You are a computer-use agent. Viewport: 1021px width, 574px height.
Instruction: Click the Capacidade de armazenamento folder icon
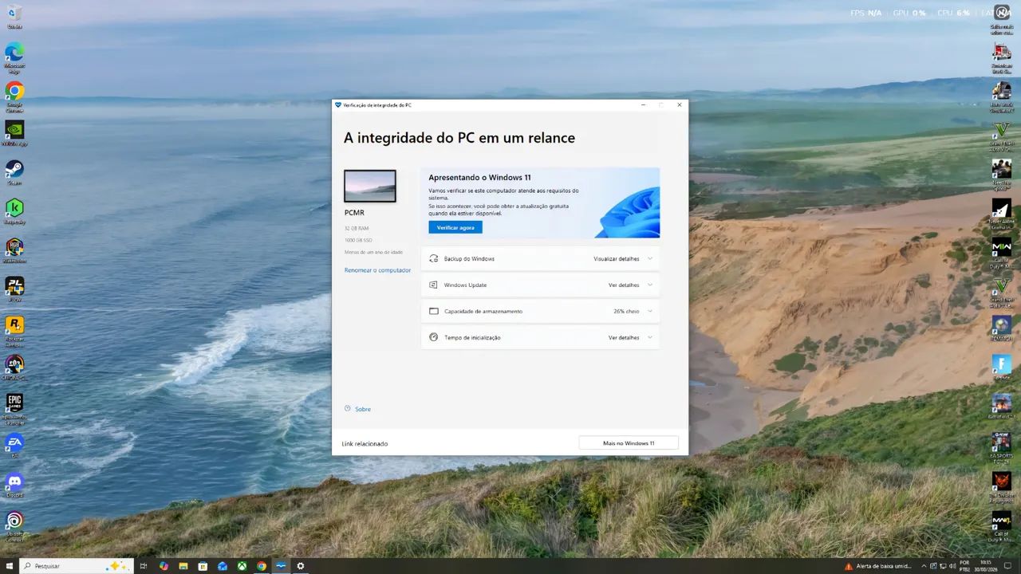434,311
